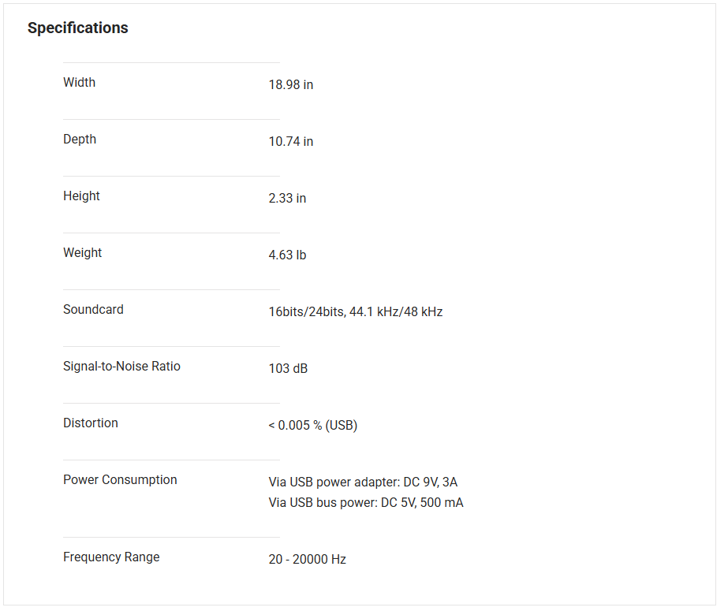The height and width of the screenshot is (611, 728).
Task: Click the Height specification label
Action: pos(81,196)
